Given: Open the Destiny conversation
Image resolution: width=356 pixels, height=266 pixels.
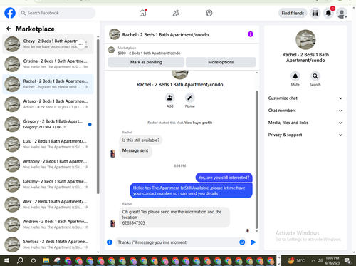Looking at the screenshot, I should (x=48, y=185).
